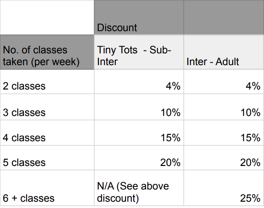
Task: Select Tiny Tots 15% discount cell
Action: [139, 133]
